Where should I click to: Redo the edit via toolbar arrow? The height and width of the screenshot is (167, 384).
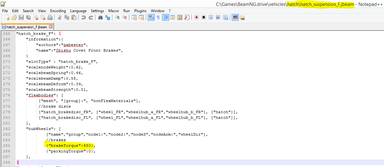(x=91, y=17)
